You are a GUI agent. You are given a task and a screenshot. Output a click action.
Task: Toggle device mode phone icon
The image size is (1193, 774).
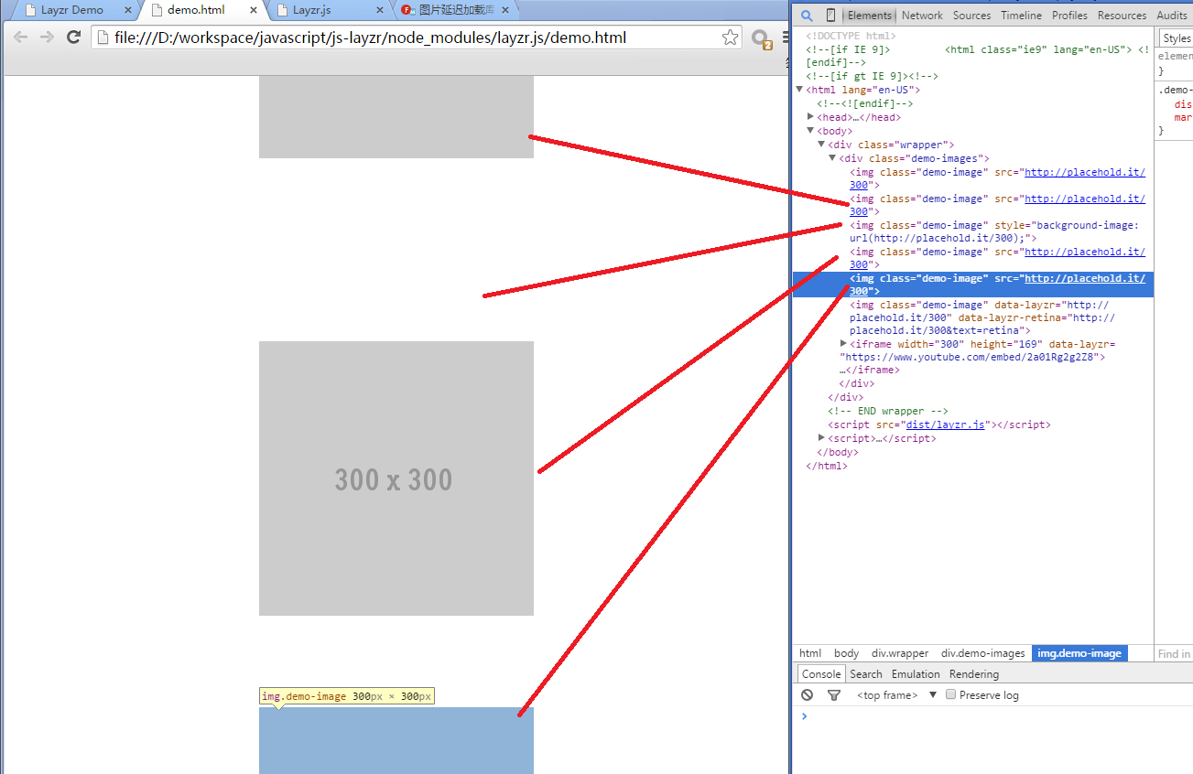click(x=830, y=16)
